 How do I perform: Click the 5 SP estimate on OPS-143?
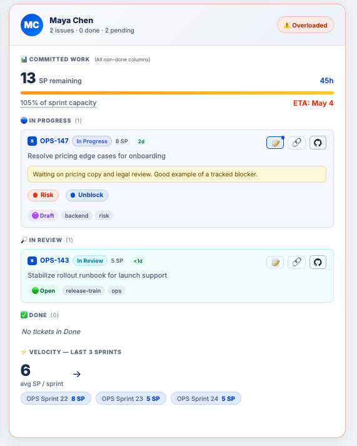coord(117,261)
